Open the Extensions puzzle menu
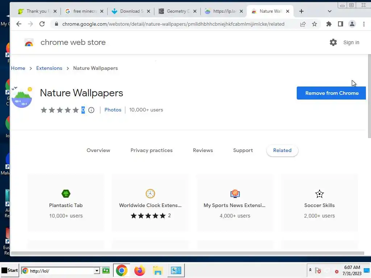371x278 pixels. click(329, 24)
